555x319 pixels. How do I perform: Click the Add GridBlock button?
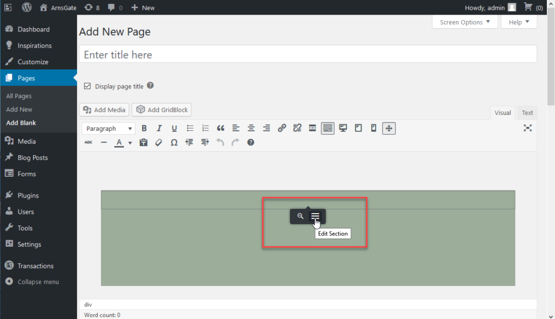[162, 110]
